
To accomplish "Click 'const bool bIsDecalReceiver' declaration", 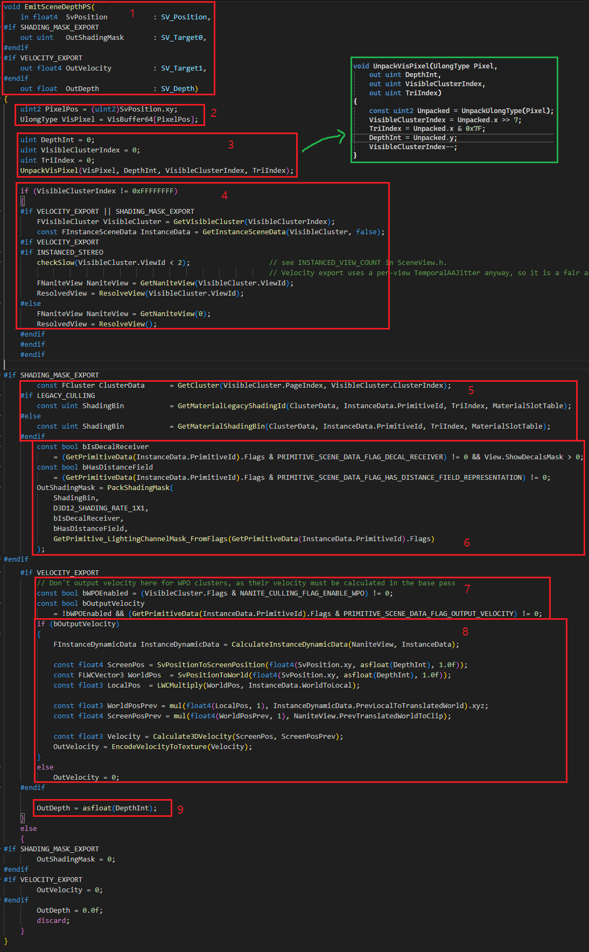I will click(93, 447).
